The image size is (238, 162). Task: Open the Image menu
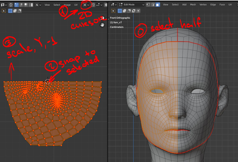click(x=67, y=5)
